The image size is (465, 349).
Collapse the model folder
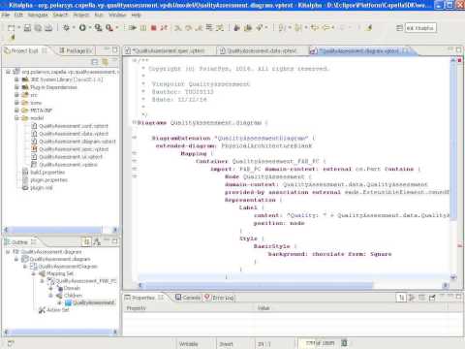(x=16, y=118)
